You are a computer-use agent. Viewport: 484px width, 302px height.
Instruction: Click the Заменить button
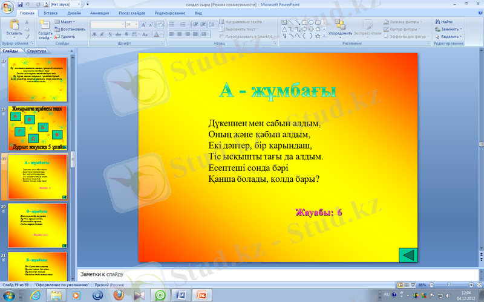click(x=450, y=29)
